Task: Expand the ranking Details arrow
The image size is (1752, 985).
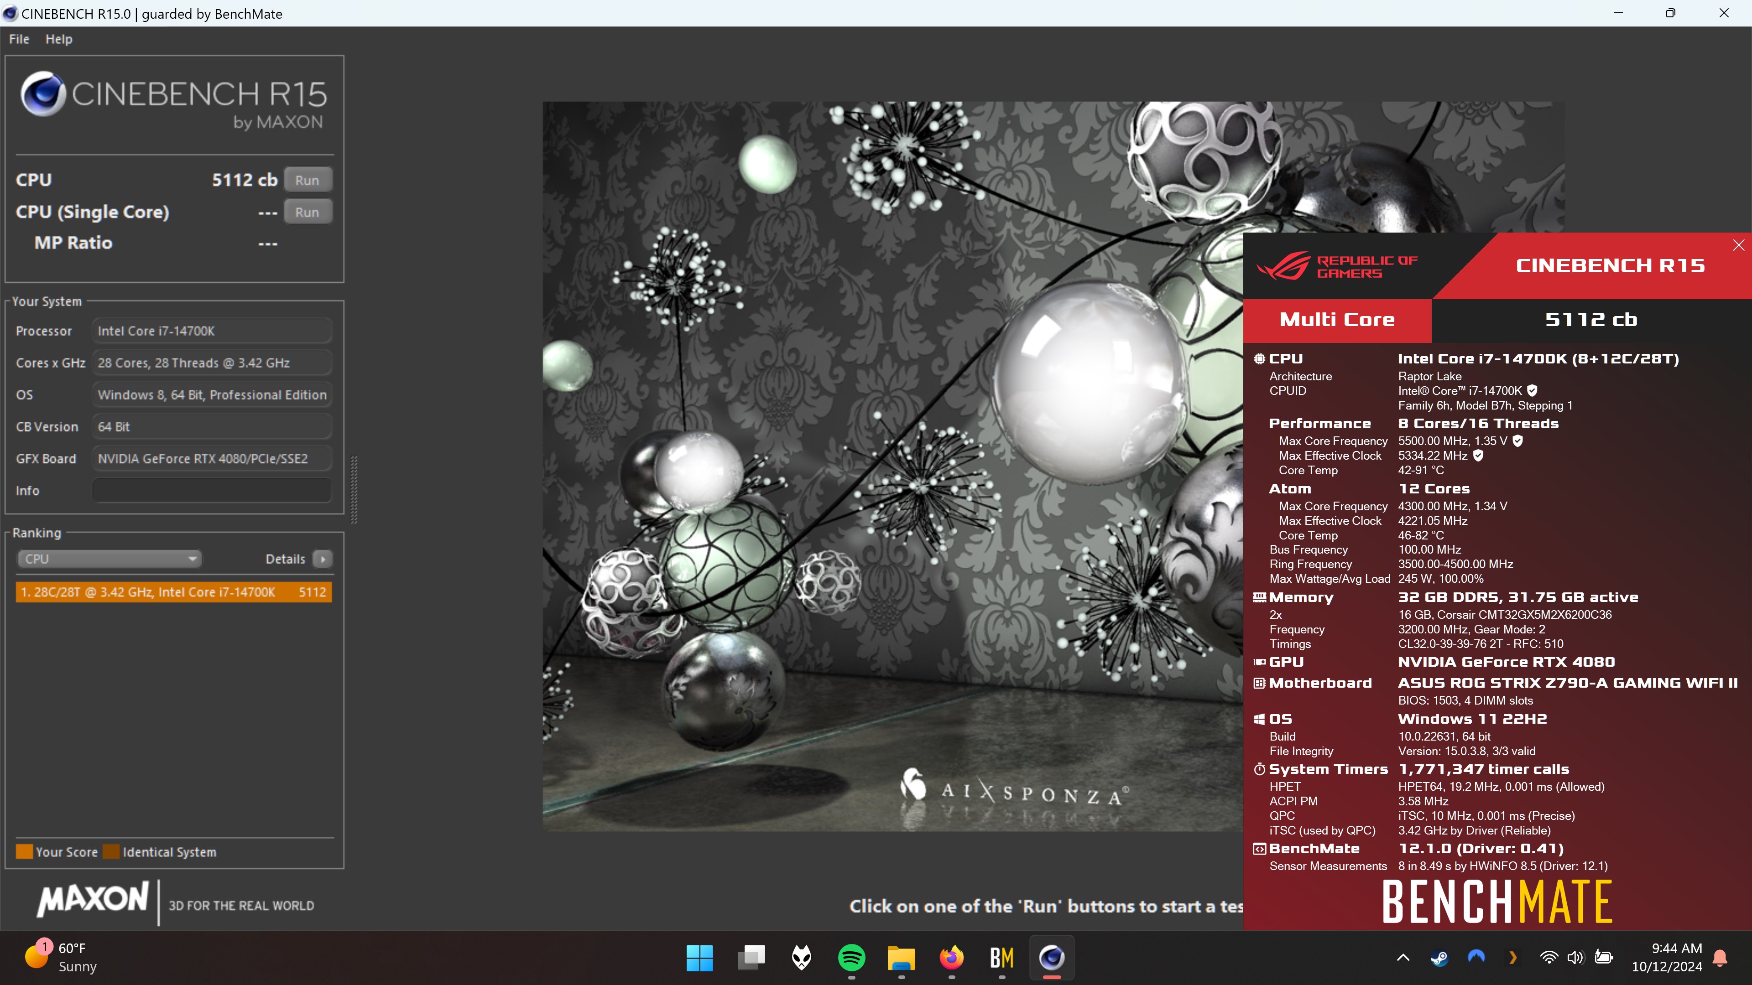Action: (x=323, y=559)
